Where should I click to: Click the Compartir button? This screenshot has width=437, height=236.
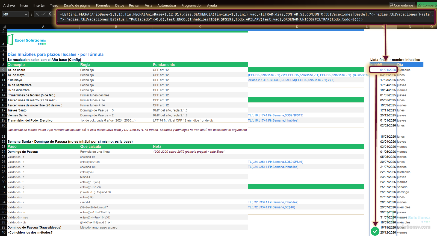427,5
